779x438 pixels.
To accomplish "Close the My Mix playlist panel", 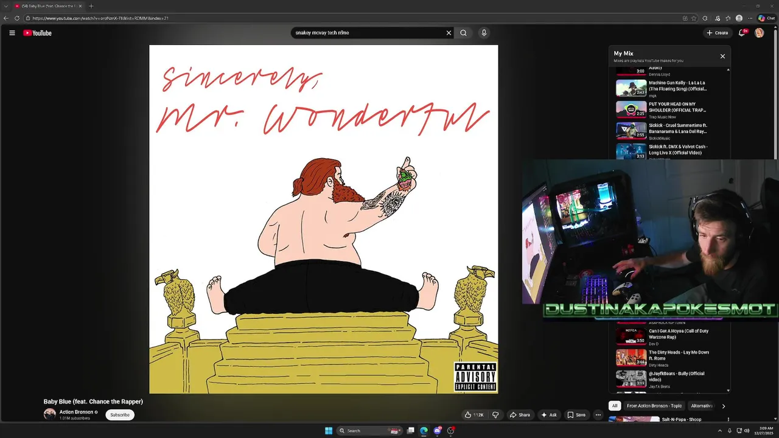I will 722,57.
